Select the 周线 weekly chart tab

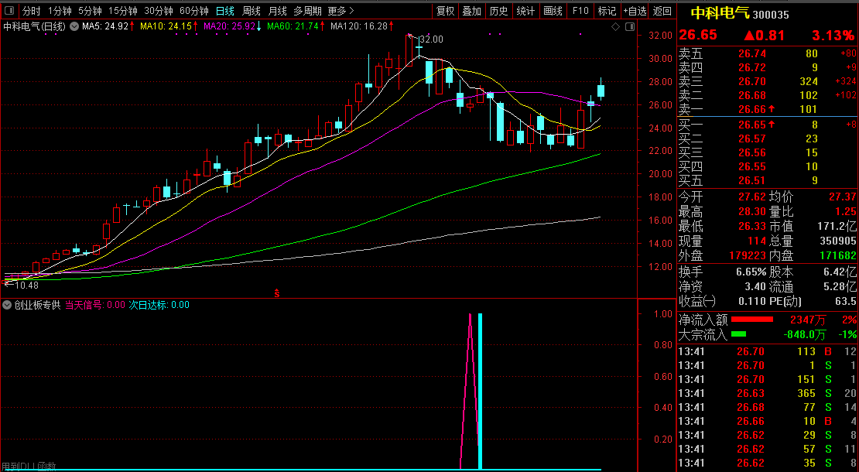tap(251, 11)
